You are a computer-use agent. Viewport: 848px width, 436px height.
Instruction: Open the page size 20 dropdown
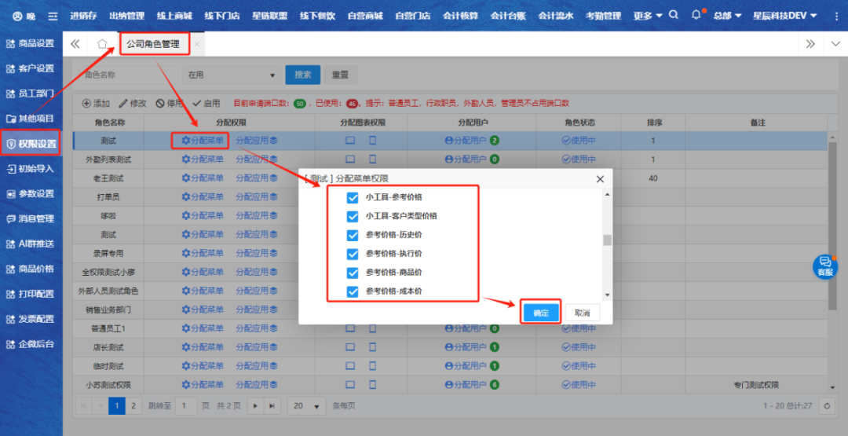306,406
